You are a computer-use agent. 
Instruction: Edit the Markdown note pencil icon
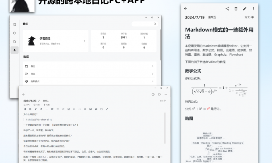pos(245,9)
